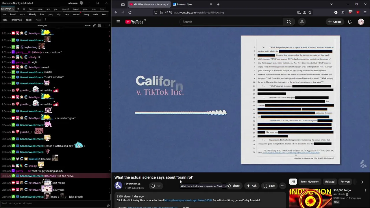
Task: Click the 'none' stream mode label in split header
Action: (x=88, y=25)
